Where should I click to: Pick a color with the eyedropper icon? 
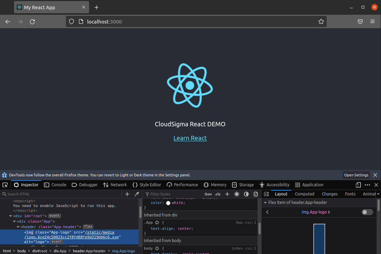pos(137,194)
